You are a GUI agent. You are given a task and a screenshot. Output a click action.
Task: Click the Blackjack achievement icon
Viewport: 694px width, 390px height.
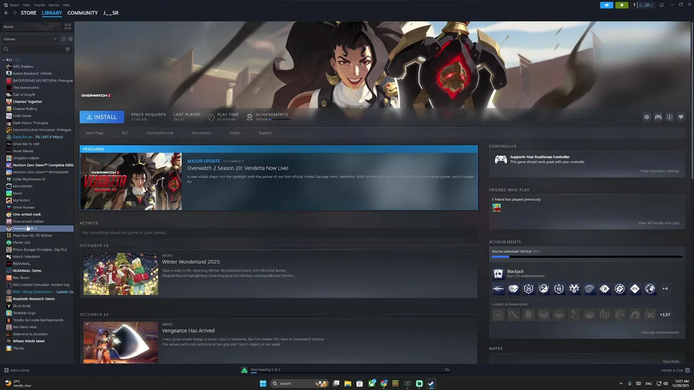click(x=498, y=274)
